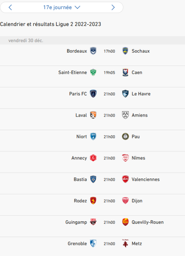Click the Guingamp EAG crest
The width and height of the screenshot is (185, 256).
(x=93, y=222)
